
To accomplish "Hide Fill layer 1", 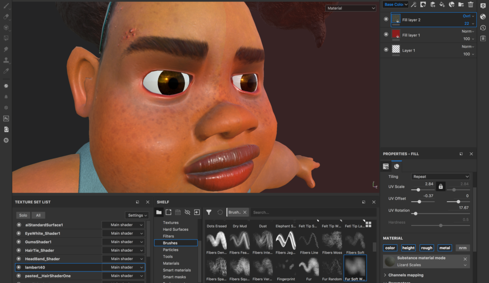I will (386, 34).
